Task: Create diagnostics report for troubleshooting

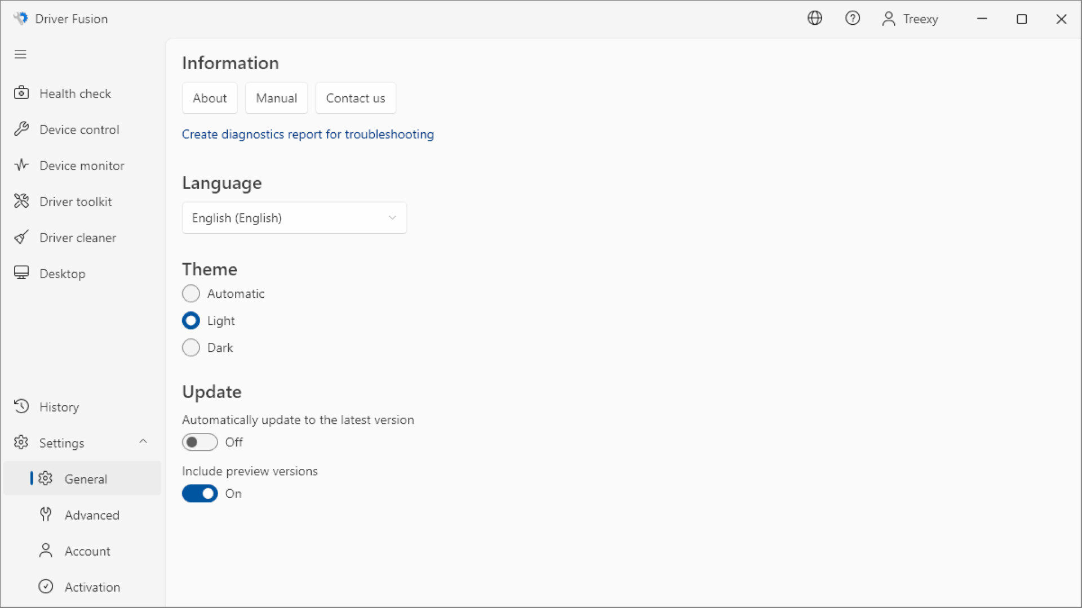Action: (308, 134)
